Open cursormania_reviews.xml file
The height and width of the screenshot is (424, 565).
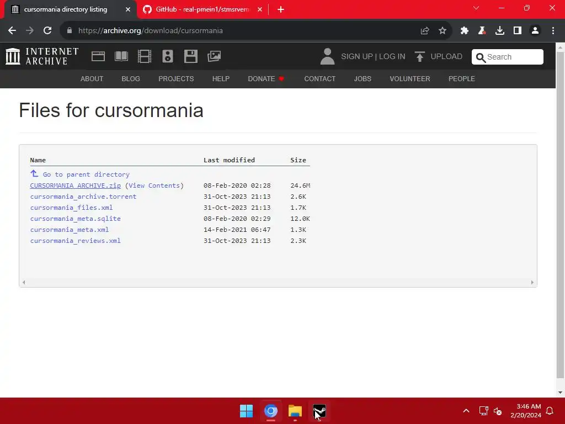click(75, 241)
